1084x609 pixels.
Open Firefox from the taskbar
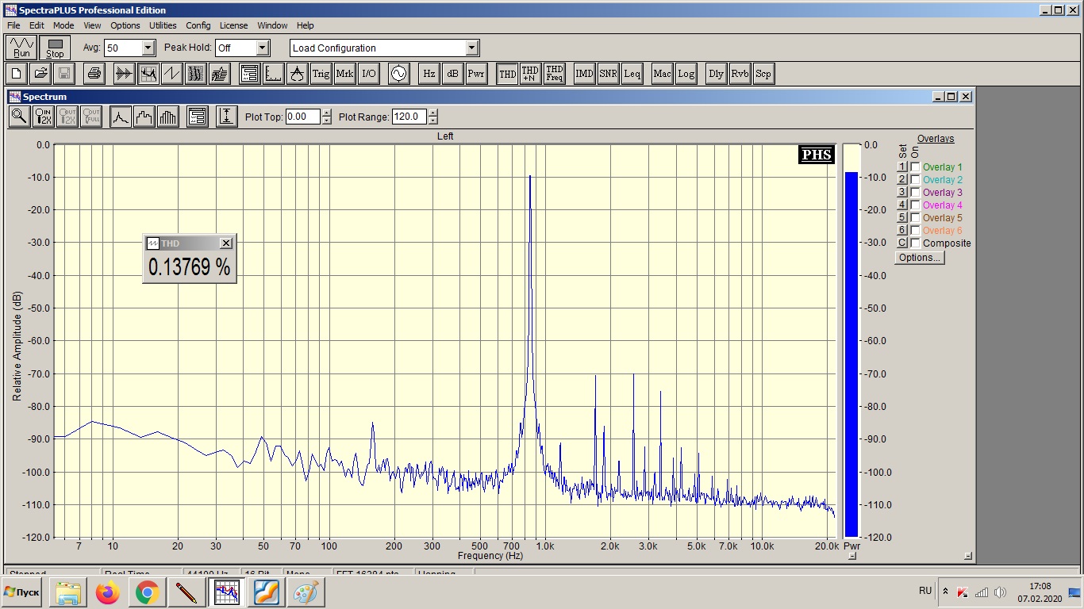pyautogui.click(x=107, y=592)
